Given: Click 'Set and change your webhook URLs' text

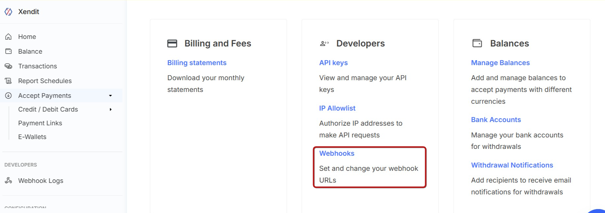Looking at the screenshot, I should click(369, 174).
